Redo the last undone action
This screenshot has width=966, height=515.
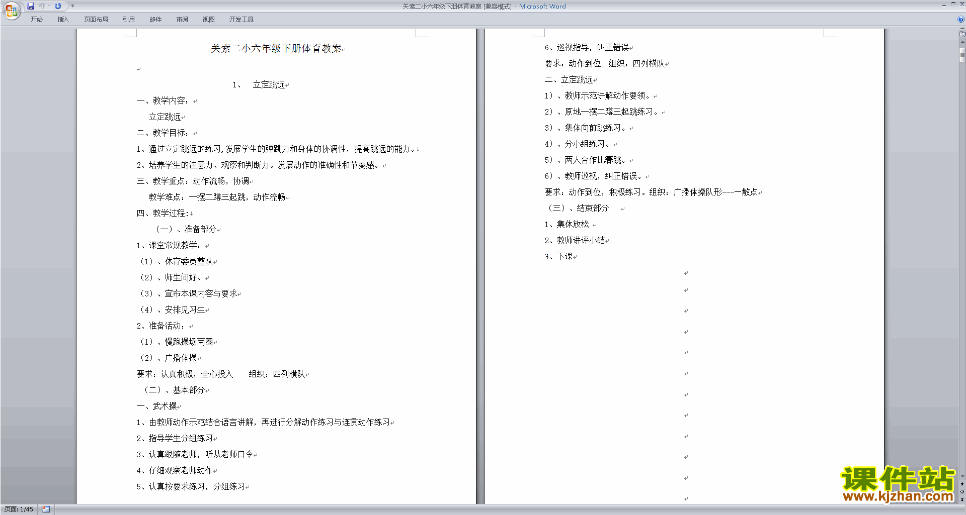(58, 6)
